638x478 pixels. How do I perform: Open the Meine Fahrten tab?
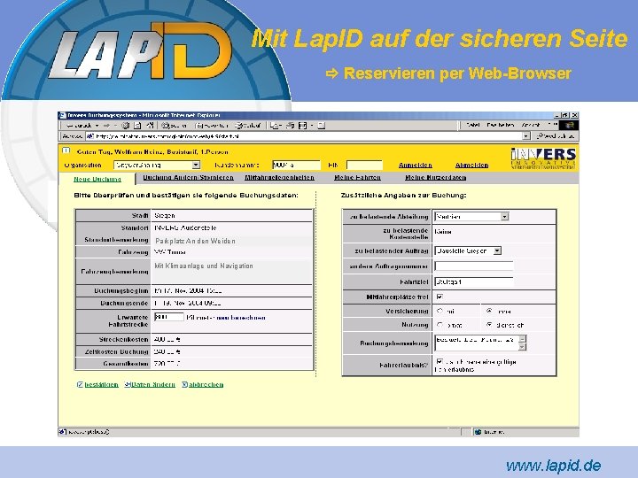357,178
